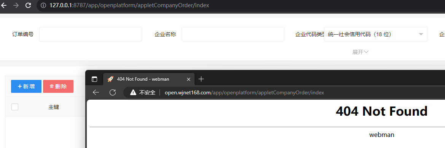Image resolution: width=445 pixels, height=148 pixels.
Task: Focus the open.wjnet168.com address bar
Action: click(x=284, y=92)
